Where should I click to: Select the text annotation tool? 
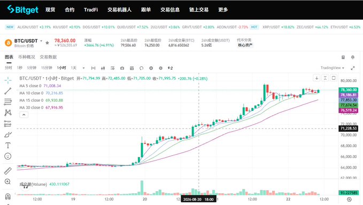[8, 146]
